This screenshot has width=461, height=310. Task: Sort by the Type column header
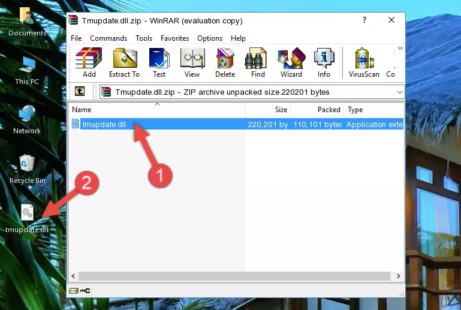click(373, 110)
